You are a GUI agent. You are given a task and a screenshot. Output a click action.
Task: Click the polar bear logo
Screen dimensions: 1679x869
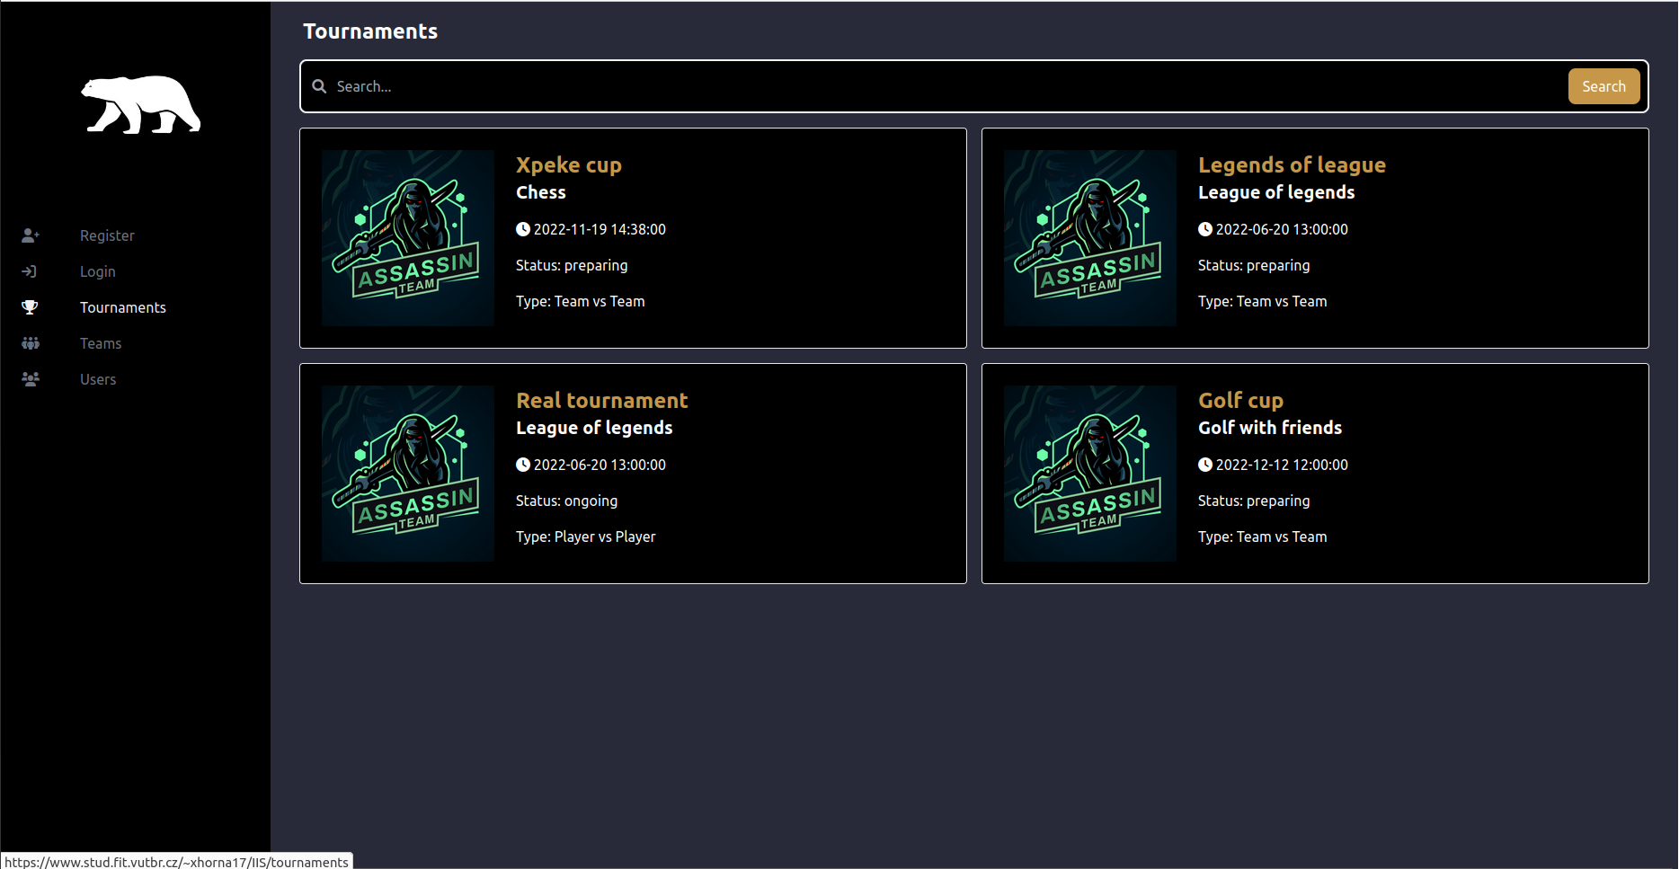(141, 104)
